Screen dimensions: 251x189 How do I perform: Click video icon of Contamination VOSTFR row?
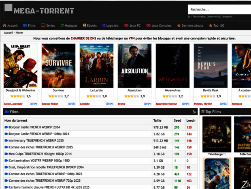point(6,161)
